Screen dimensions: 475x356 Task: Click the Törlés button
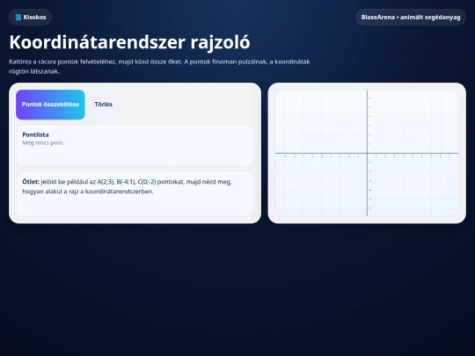[x=103, y=105]
